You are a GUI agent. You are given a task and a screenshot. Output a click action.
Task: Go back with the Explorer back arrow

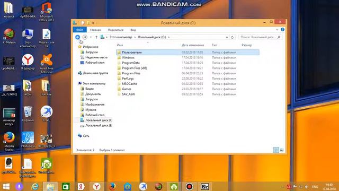click(78, 37)
